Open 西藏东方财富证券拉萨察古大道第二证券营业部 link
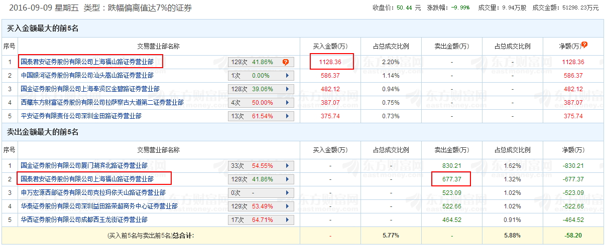The height and width of the screenshot is (245, 605). point(102,102)
